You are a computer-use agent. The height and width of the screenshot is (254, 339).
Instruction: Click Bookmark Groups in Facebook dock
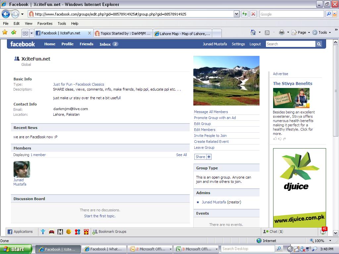tap(109, 232)
